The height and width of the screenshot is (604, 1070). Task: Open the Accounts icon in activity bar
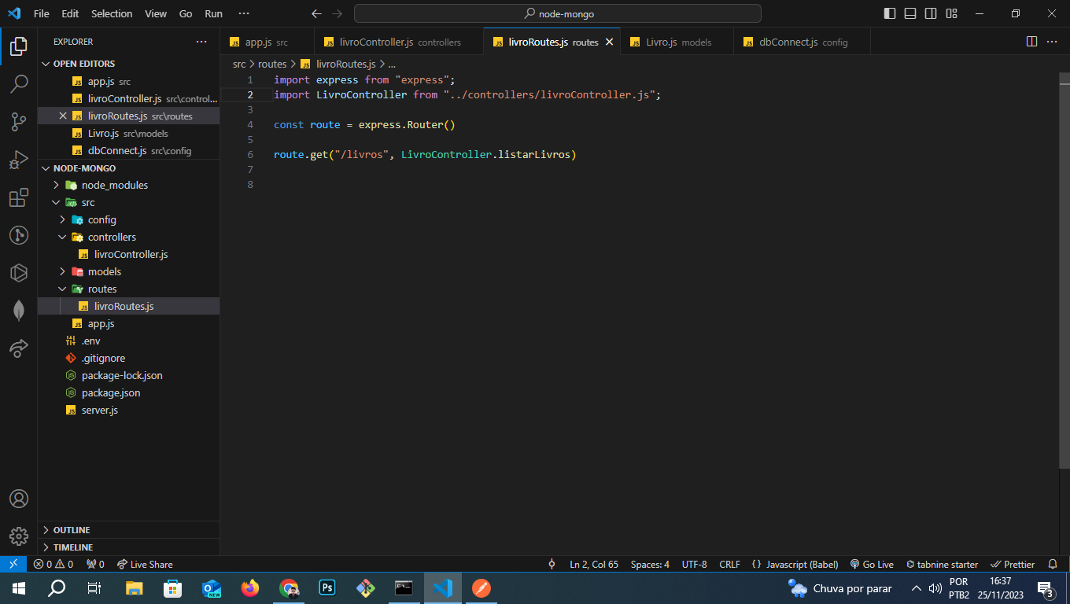[19, 499]
